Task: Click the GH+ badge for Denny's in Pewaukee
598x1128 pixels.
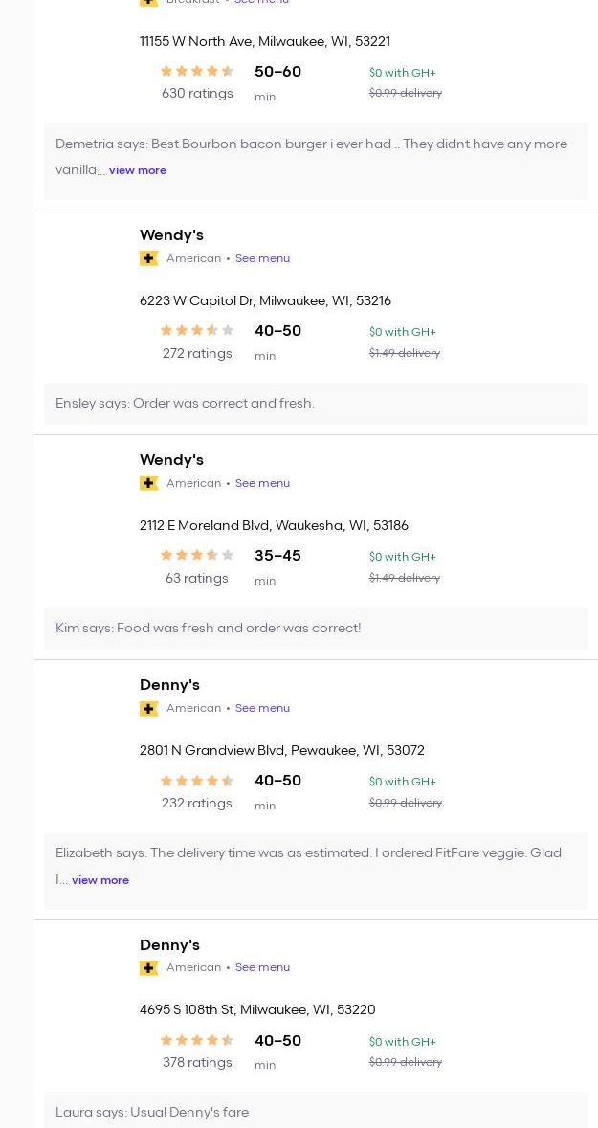Action: tap(149, 708)
